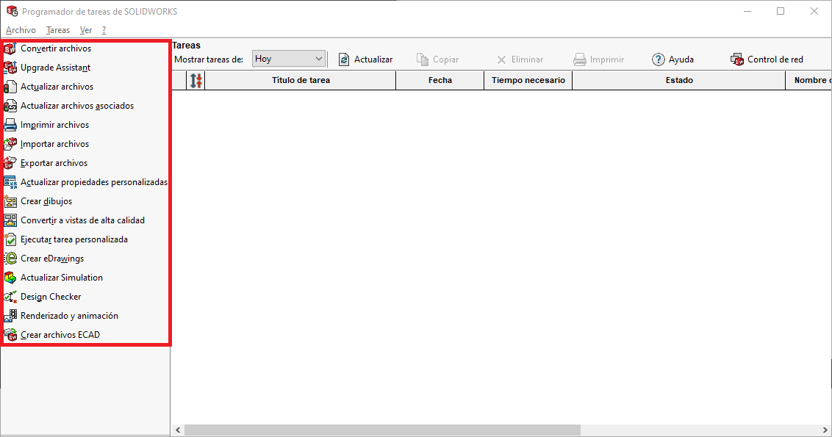Select Crear archivos ECAD label

click(x=60, y=335)
